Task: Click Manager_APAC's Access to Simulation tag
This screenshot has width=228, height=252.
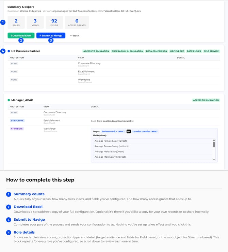Action: pos(206,100)
